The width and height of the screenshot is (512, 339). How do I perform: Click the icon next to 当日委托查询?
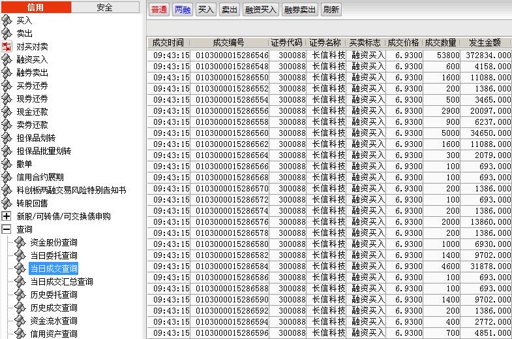point(20,255)
